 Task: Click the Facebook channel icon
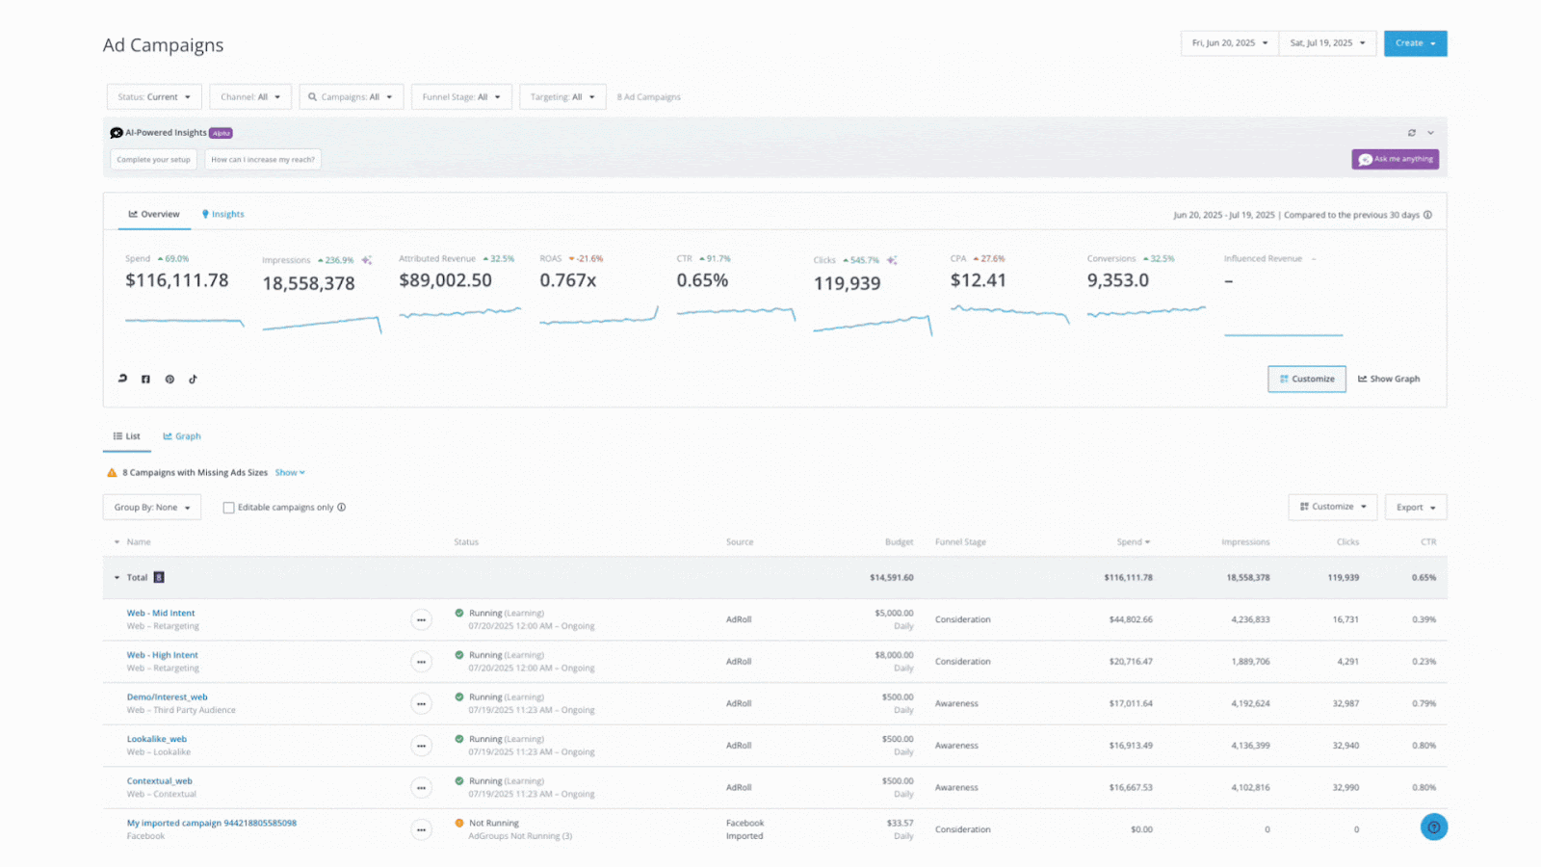(x=145, y=380)
